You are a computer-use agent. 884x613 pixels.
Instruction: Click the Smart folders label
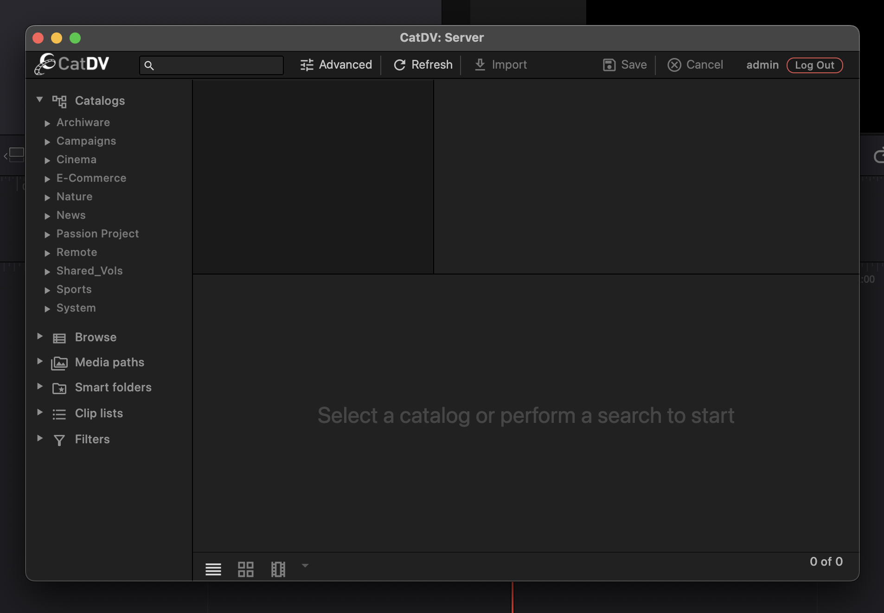tap(113, 388)
